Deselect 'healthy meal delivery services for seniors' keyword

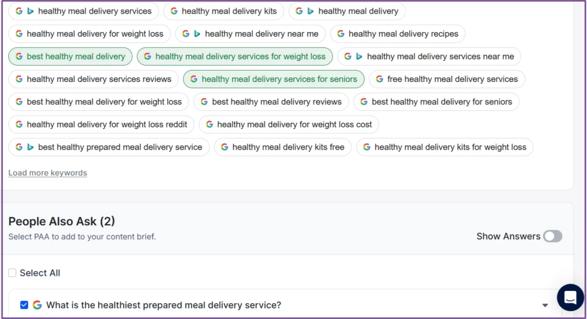[274, 79]
